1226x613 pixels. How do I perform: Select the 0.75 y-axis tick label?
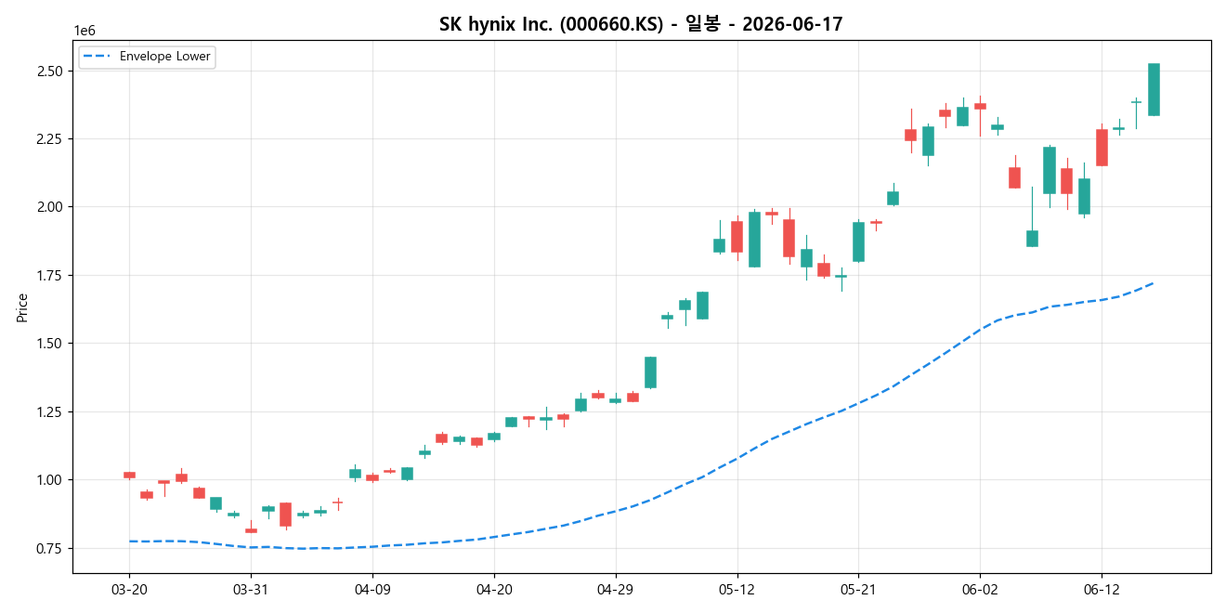coord(49,548)
